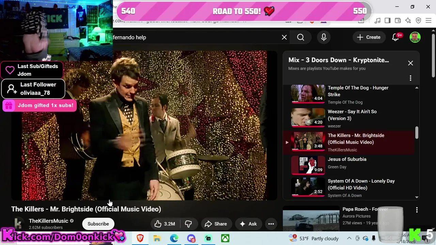The image size is (436, 245).
Task: Show hidden system tray icons
Action: (x=348, y=238)
